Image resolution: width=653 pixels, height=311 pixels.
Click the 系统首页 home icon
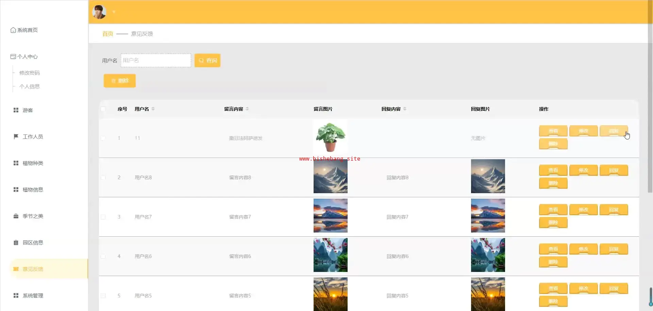click(13, 30)
